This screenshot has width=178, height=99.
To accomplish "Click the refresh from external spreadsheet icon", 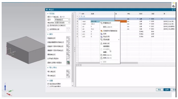I will pos(68,63).
